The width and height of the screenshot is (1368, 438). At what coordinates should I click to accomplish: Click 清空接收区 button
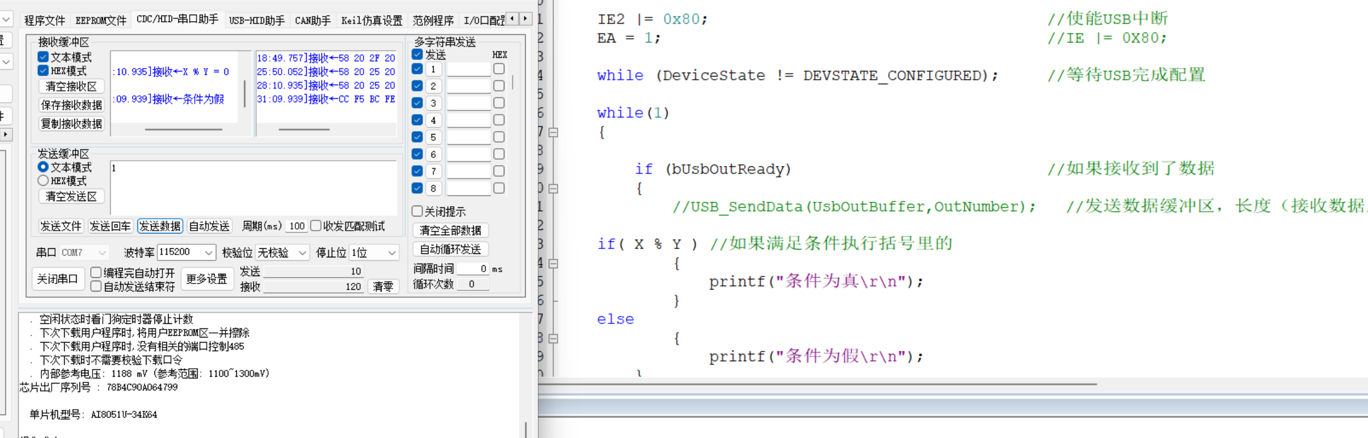[x=72, y=86]
